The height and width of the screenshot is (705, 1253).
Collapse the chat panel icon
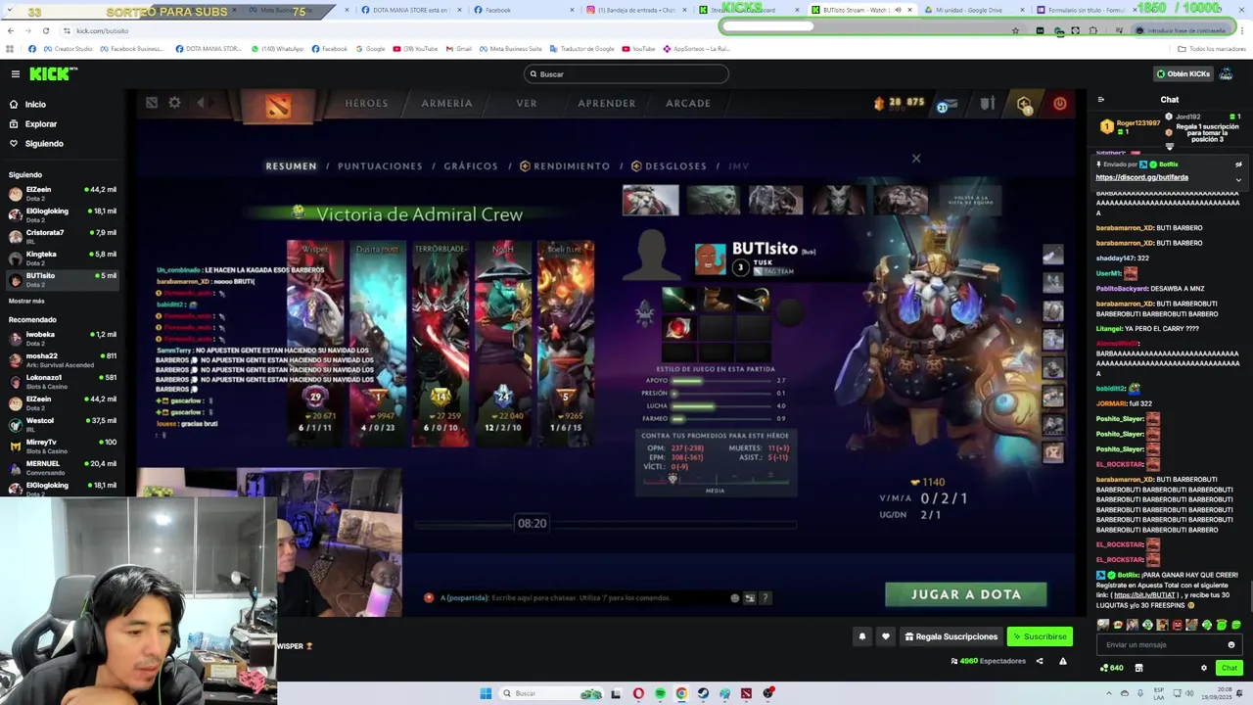point(1100,100)
